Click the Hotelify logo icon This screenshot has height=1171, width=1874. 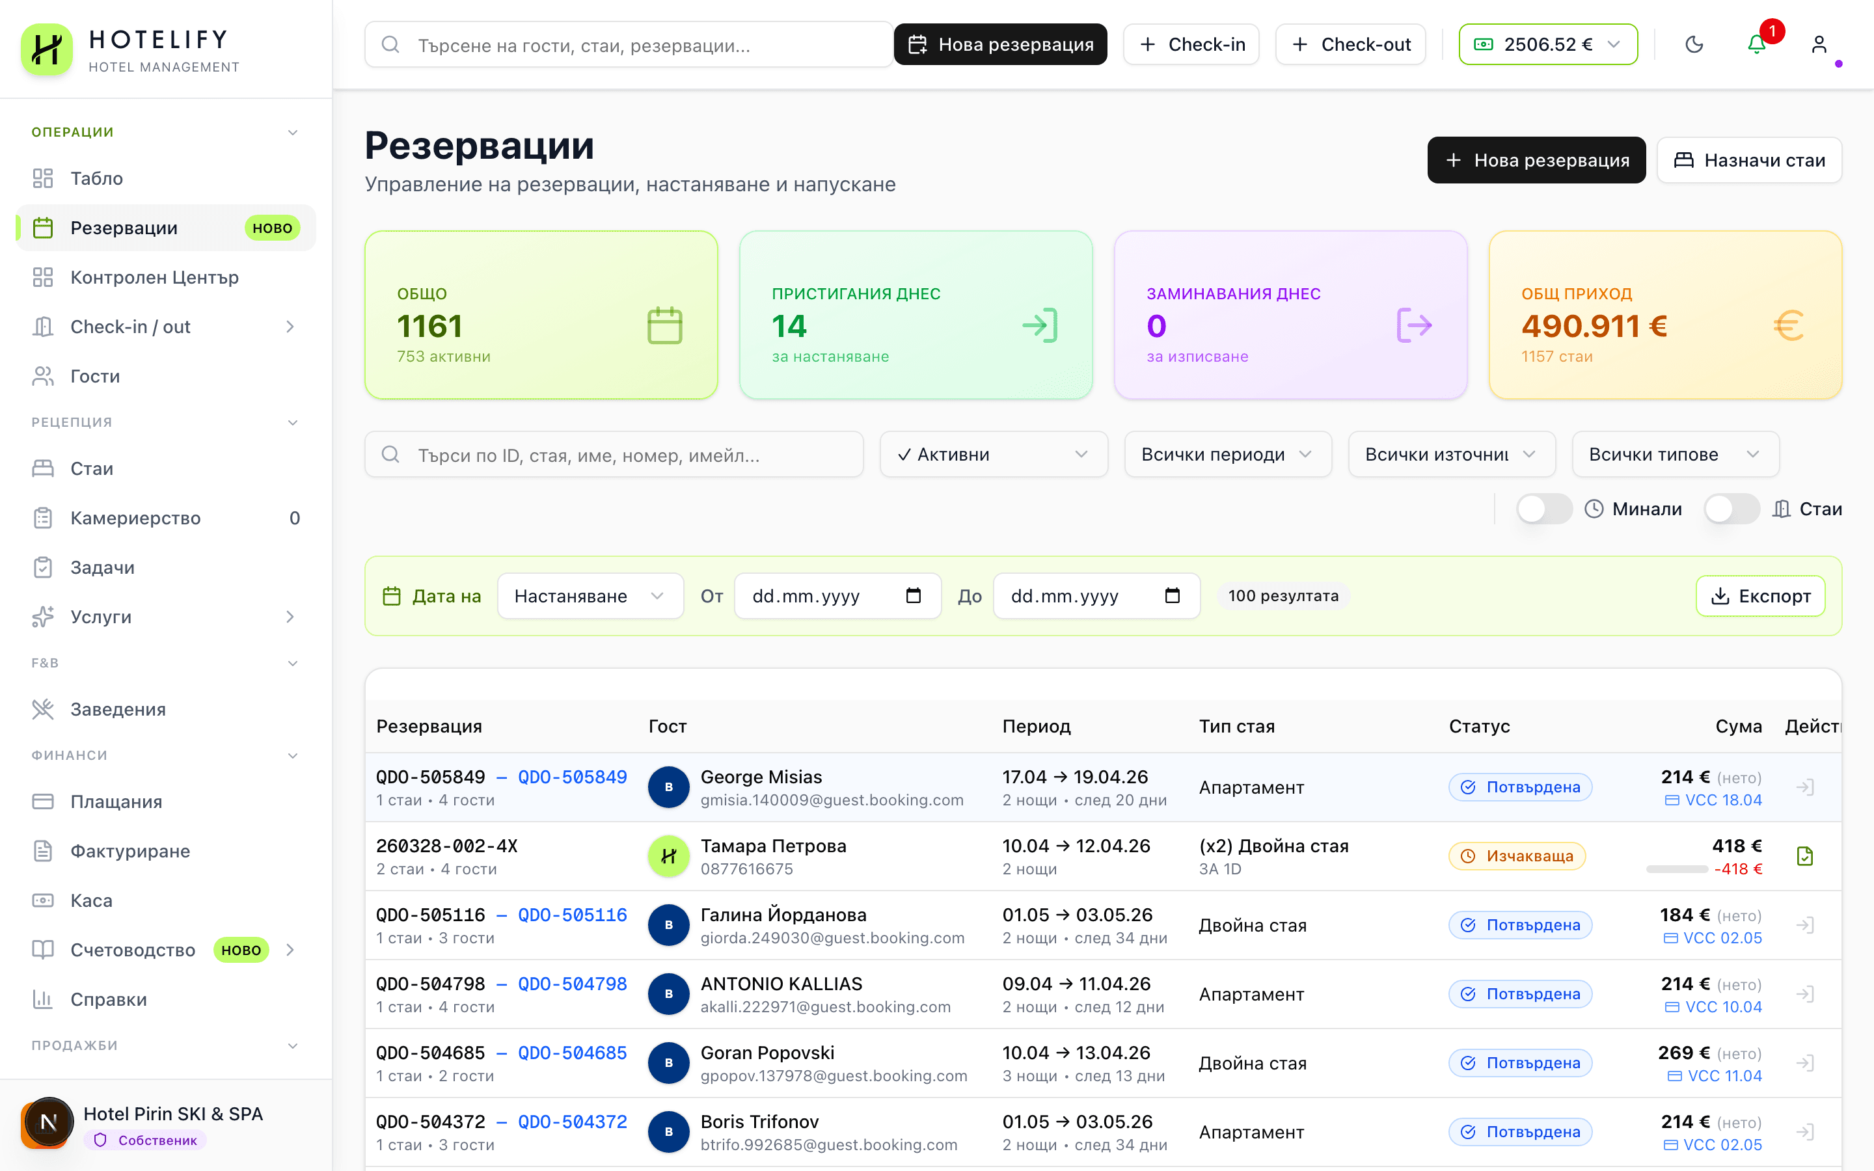(x=46, y=49)
